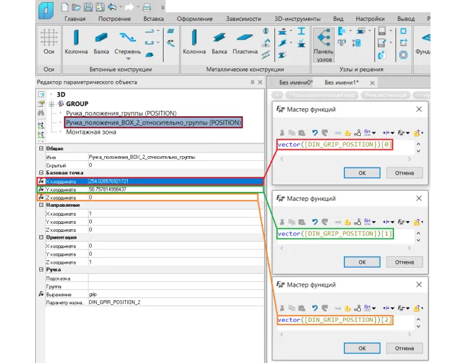
Task: Open 3D-инструменты ribbon tab
Action: tap(297, 19)
